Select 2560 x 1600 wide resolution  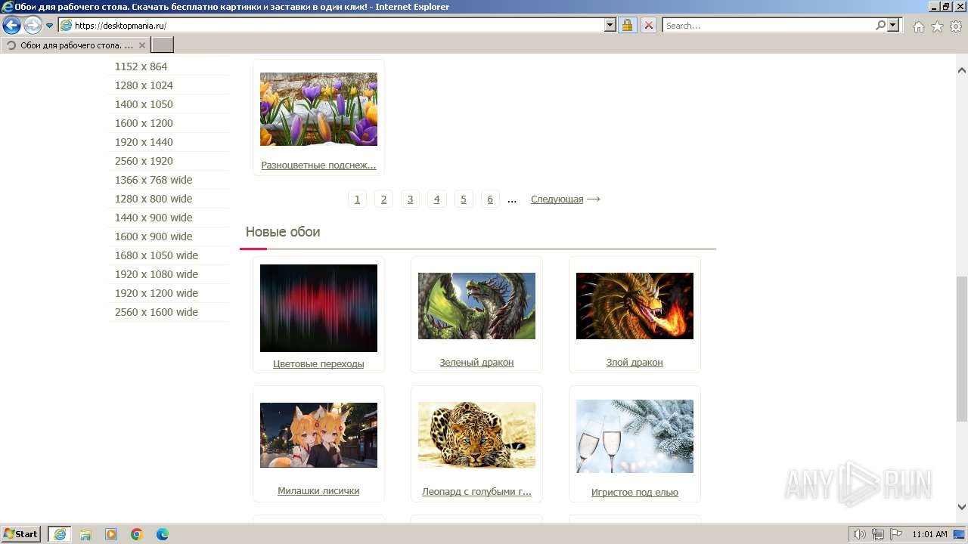(157, 312)
